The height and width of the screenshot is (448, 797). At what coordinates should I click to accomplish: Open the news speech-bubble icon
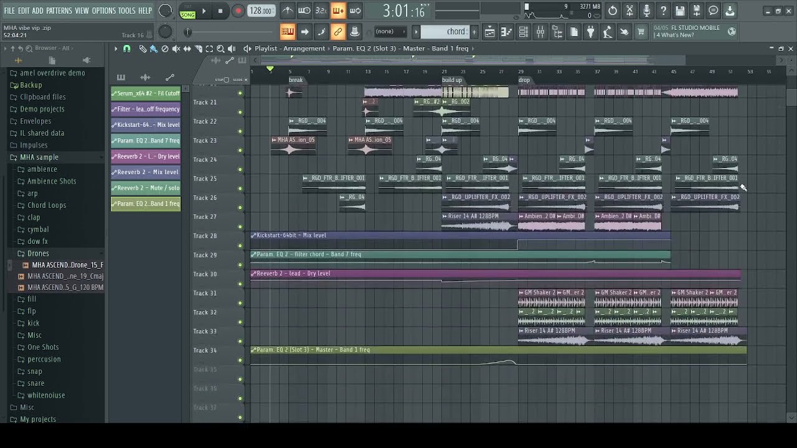pyautogui.click(x=714, y=11)
